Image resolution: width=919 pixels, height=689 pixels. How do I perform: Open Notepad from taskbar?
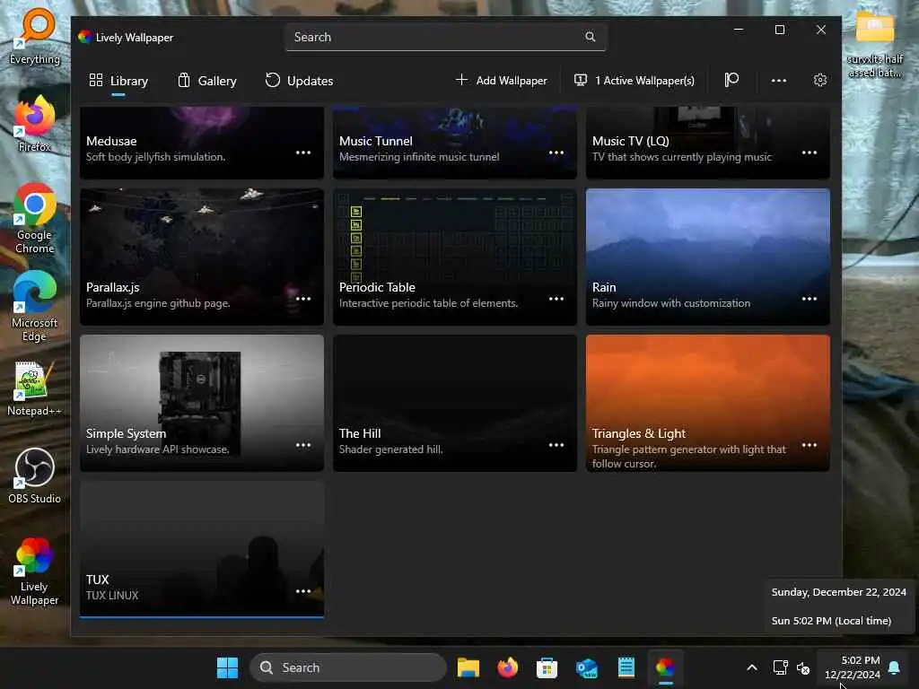626,667
